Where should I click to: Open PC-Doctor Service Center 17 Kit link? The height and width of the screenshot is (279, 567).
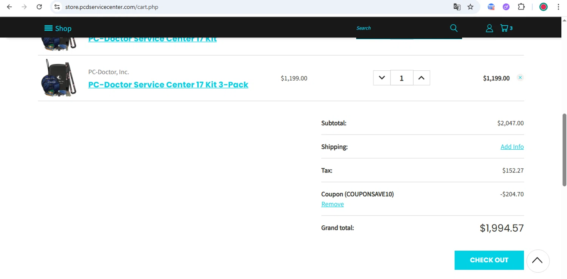coord(152,39)
